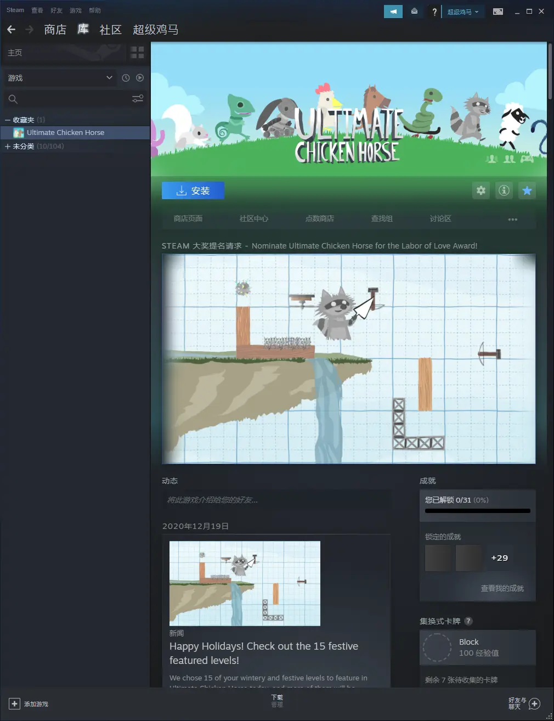This screenshot has width=554, height=721.
Task: Toggle ready-to-play games filter
Action: (140, 78)
